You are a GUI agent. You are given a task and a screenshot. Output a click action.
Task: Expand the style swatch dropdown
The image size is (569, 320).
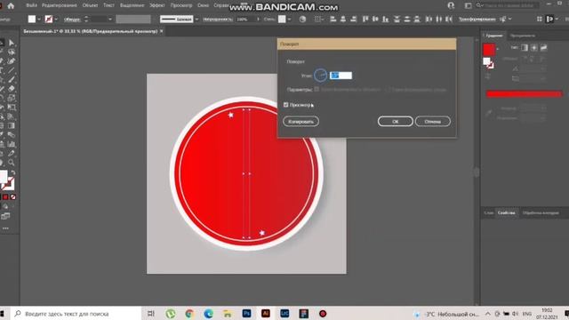(289, 20)
